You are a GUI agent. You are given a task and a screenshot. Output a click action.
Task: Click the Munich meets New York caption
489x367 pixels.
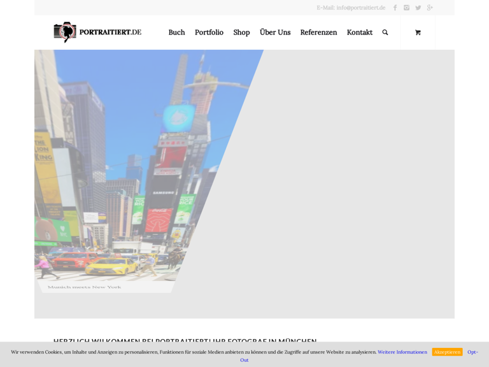[x=85, y=287]
